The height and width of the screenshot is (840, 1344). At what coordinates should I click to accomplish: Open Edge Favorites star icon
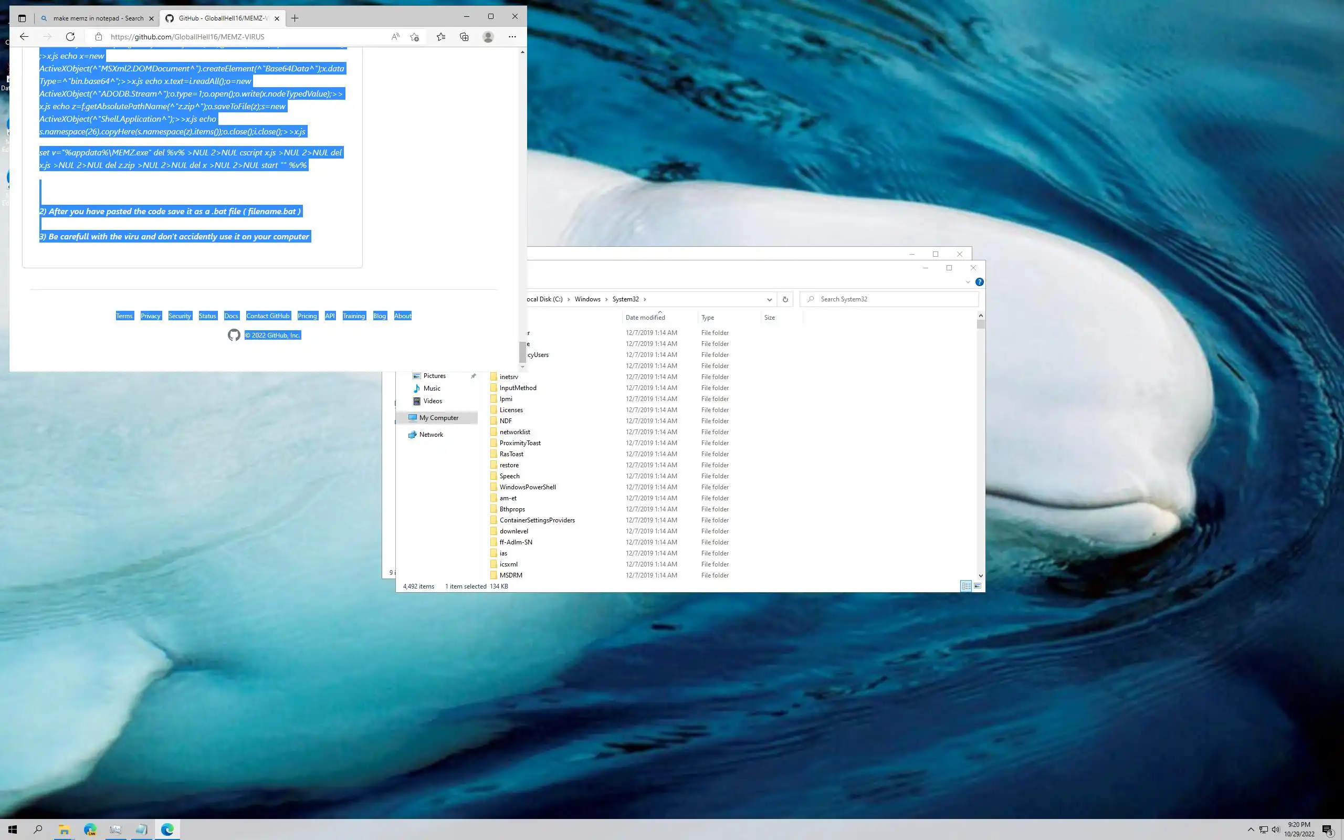(x=440, y=37)
